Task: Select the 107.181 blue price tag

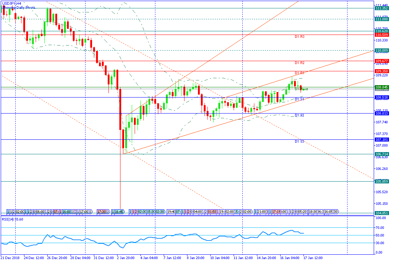Action: point(382,140)
